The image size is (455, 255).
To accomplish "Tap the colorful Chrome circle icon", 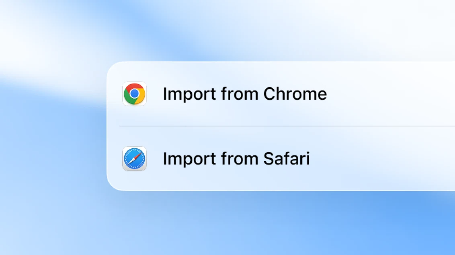I will point(135,94).
